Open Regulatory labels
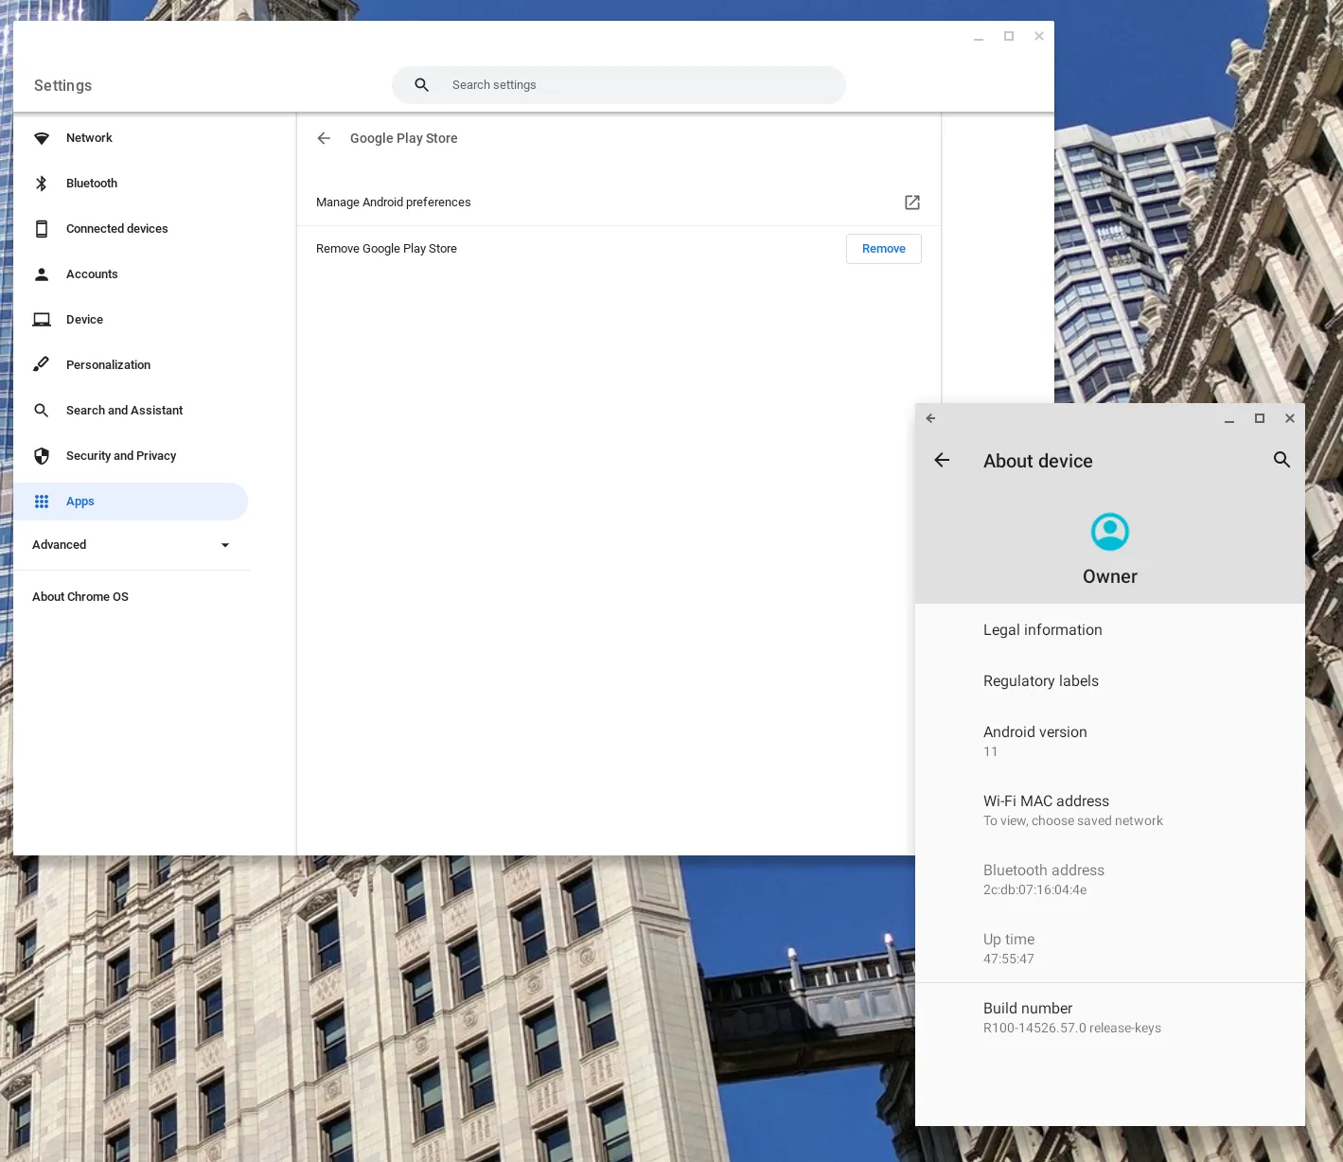The height and width of the screenshot is (1162, 1343). (x=1110, y=681)
